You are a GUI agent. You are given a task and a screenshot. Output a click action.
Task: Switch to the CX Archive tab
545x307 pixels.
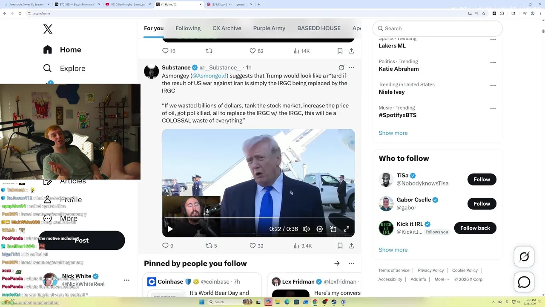[x=227, y=28]
